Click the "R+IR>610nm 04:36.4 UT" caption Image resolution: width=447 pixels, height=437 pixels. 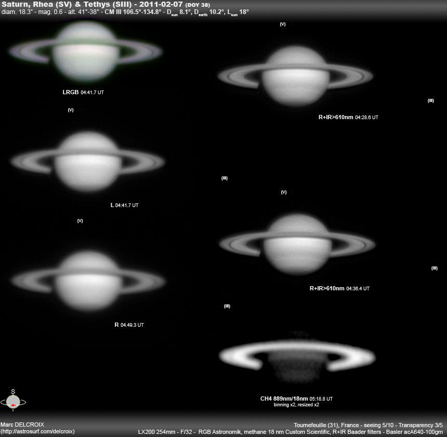[x=339, y=288]
